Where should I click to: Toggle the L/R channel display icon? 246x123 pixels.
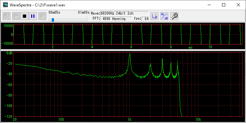[x=155, y=16]
